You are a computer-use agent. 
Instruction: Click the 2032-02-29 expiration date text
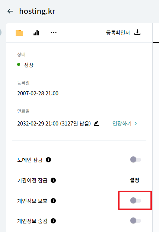38,123
